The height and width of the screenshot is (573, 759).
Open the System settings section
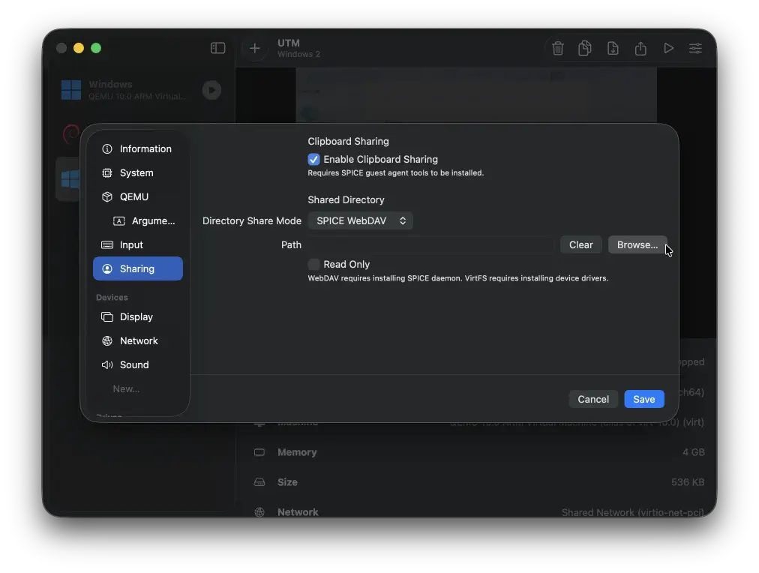click(x=138, y=172)
